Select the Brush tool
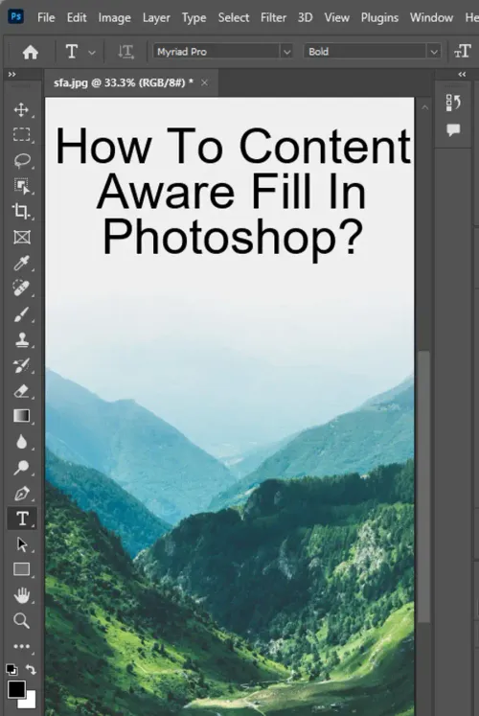This screenshot has width=479, height=716. tap(21, 314)
